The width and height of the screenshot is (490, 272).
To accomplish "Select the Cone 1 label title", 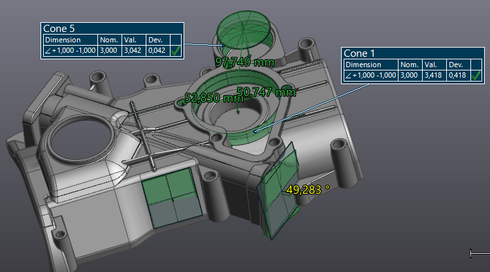I will click(x=360, y=53).
